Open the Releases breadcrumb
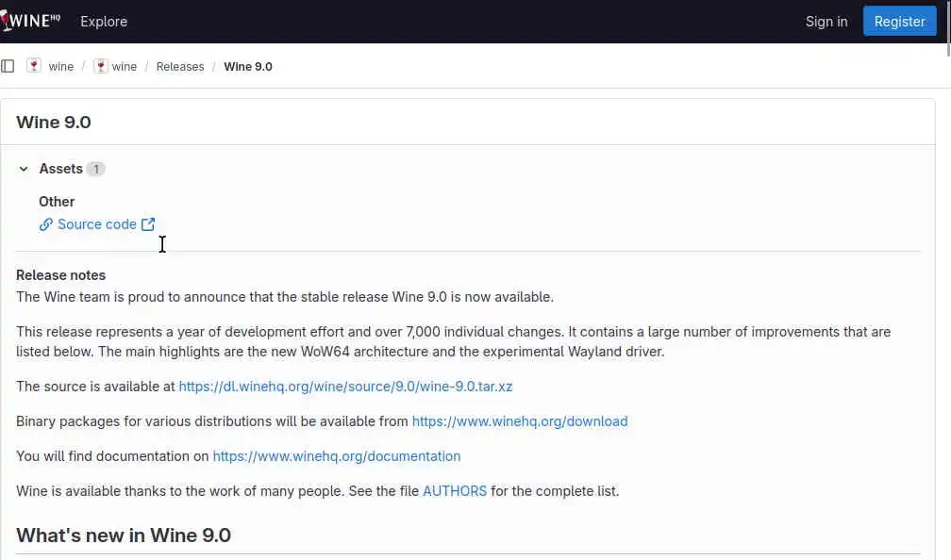Image resolution: width=951 pixels, height=560 pixels. [x=180, y=67]
